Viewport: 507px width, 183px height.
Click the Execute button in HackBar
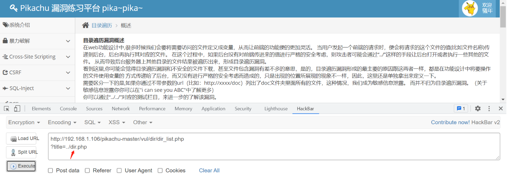(21, 166)
